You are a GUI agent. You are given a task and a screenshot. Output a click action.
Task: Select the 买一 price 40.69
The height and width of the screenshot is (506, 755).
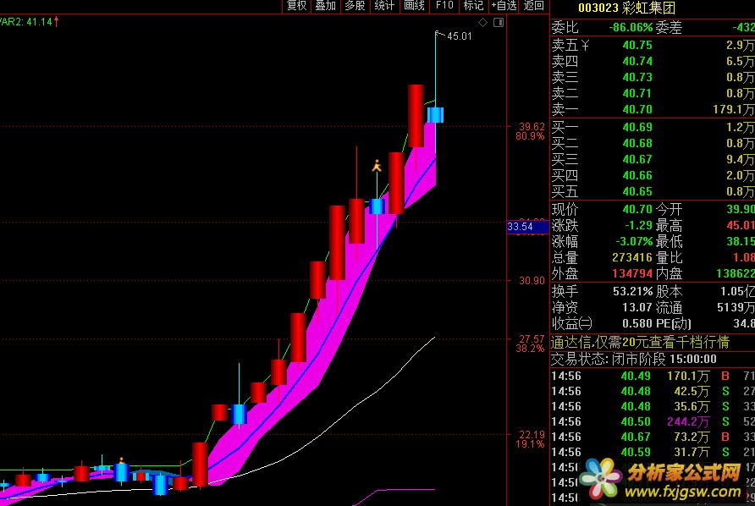[637, 127]
